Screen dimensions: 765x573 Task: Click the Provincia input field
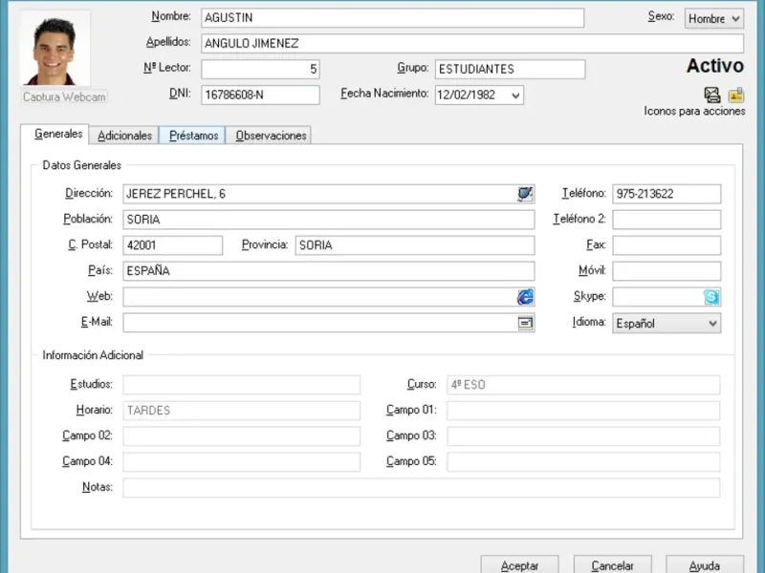(415, 245)
